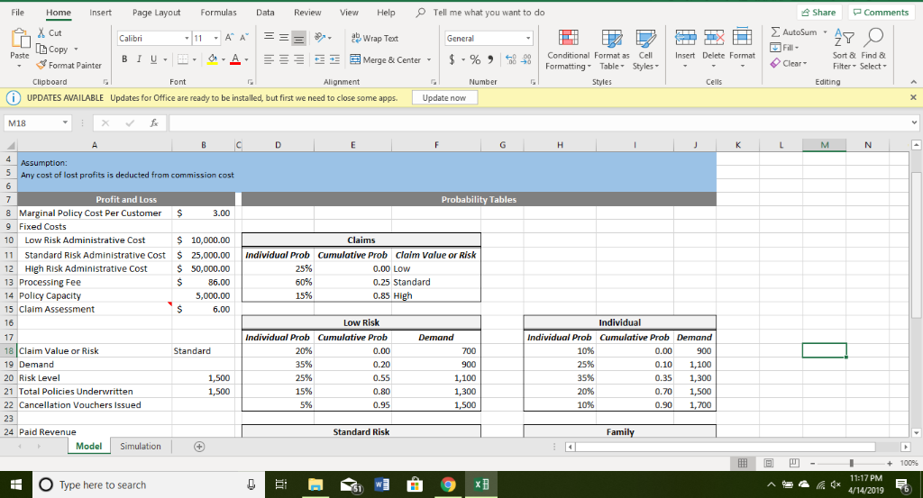Open Find & Select magnifier menu
This screenshot has width=923, height=498.
coord(873,50)
